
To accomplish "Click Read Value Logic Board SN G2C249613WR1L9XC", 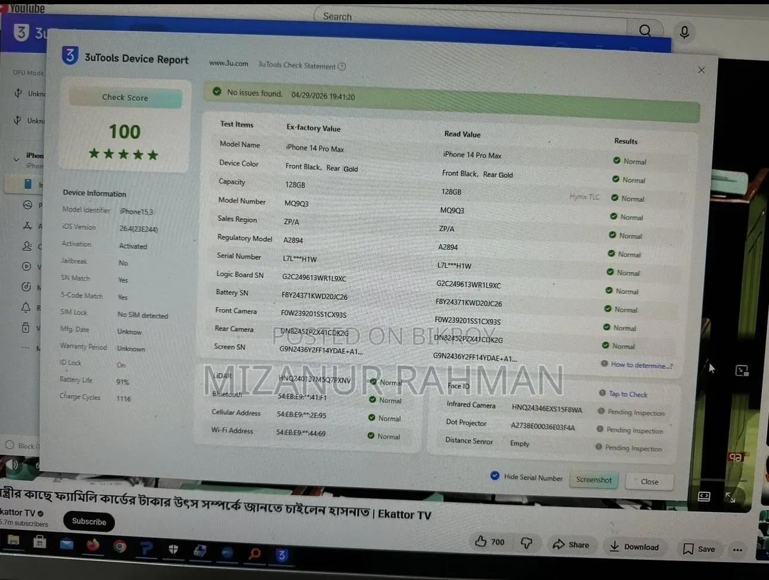I will [468, 284].
